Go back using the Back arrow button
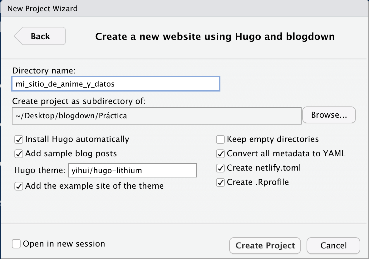Image resolution: width=369 pixels, height=259 pixels. pyautogui.click(x=40, y=36)
